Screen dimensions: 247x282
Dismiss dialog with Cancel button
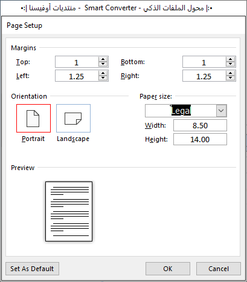click(x=219, y=269)
